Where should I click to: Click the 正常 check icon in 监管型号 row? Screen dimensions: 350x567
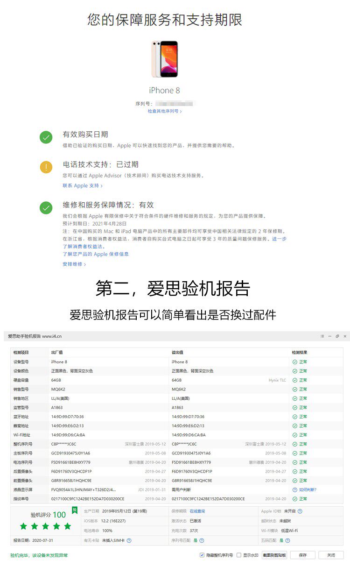coord(294,407)
